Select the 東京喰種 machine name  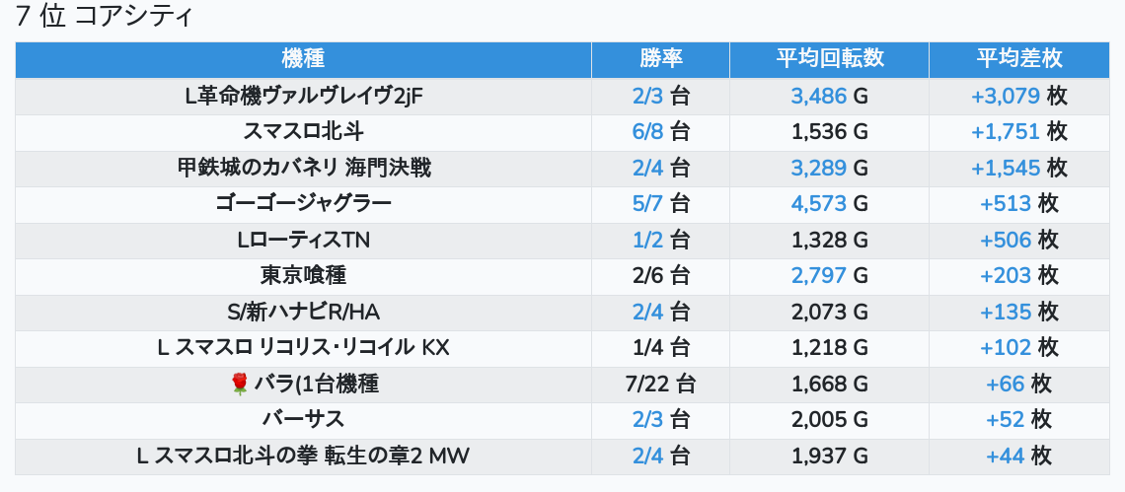click(x=304, y=275)
